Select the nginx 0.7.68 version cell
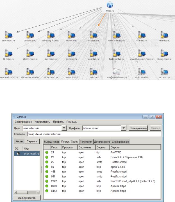 point(118,167)
